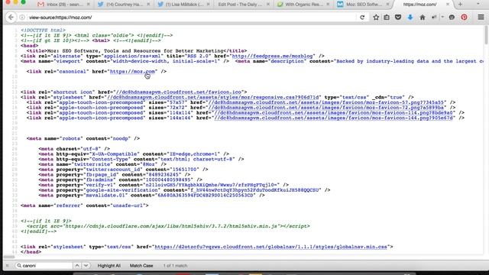The image size is (489, 275).
Task: Close the view-source moz.com tab
Action: [448, 5]
